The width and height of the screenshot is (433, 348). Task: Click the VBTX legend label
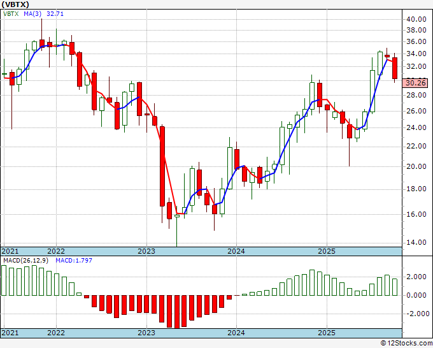click(11, 13)
